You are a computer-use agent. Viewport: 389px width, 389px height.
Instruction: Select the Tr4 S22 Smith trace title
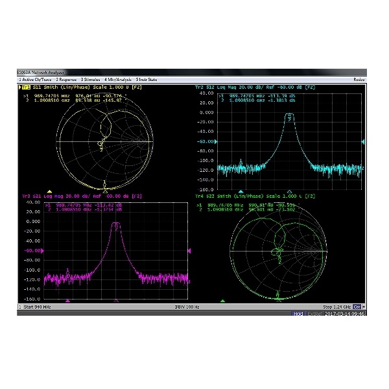255,196
